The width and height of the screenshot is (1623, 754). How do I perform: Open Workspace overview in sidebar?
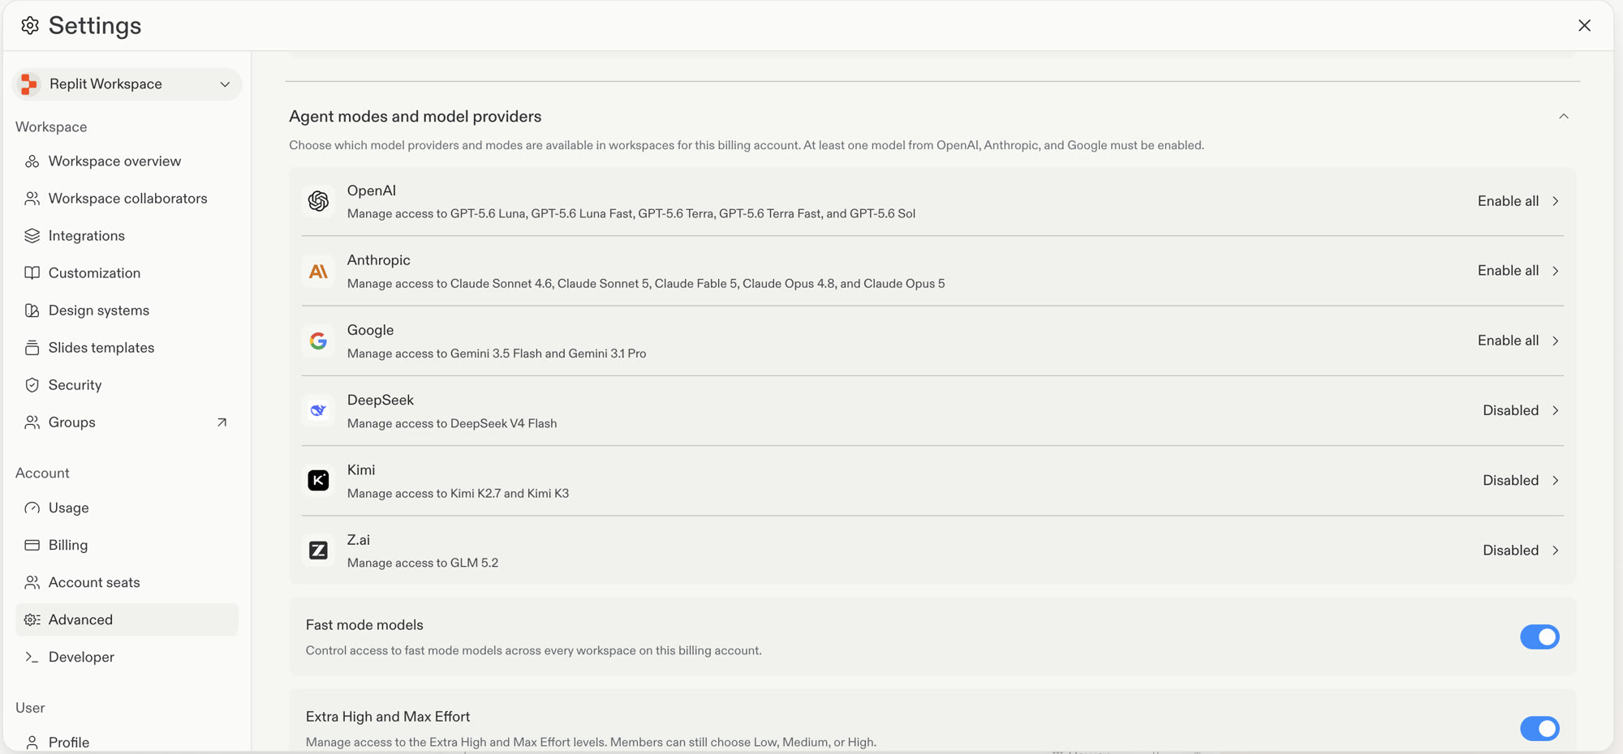(x=127, y=161)
